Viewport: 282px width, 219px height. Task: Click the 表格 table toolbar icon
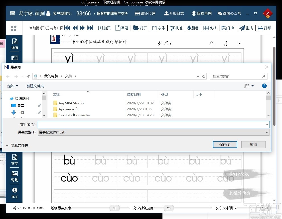pyautogui.click(x=210, y=28)
